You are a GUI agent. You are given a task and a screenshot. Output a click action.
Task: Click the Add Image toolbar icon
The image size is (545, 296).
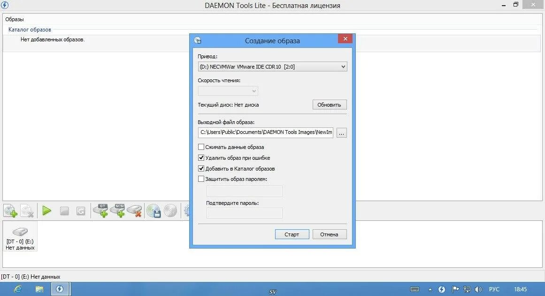coord(10,211)
